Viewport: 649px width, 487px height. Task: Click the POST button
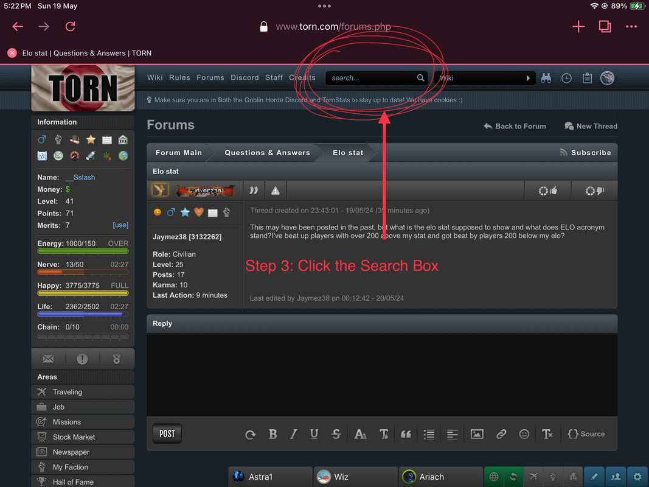click(x=167, y=433)
